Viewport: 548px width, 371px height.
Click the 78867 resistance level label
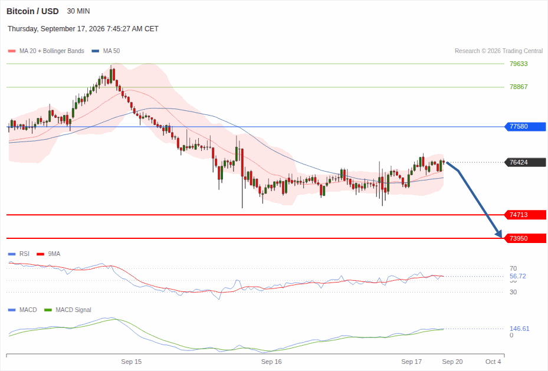(519, 87)
